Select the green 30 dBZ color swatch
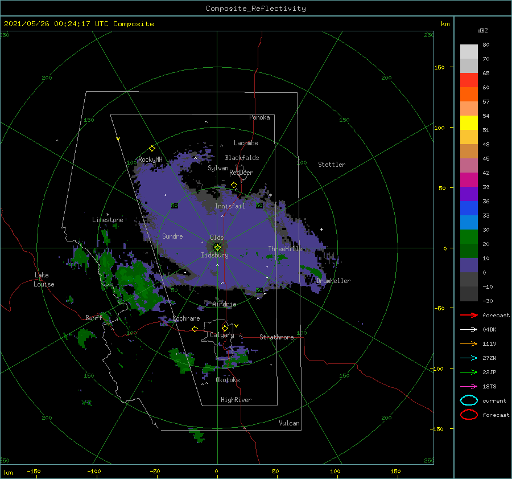 (x=469, y=236)
